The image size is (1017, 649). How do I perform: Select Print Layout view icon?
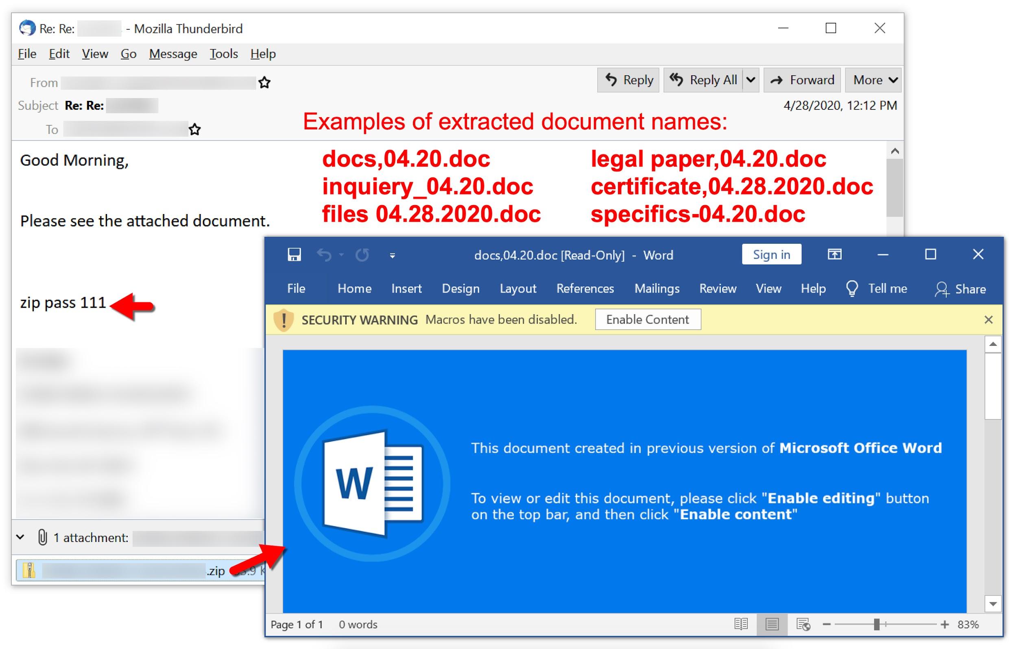point(772,624)
